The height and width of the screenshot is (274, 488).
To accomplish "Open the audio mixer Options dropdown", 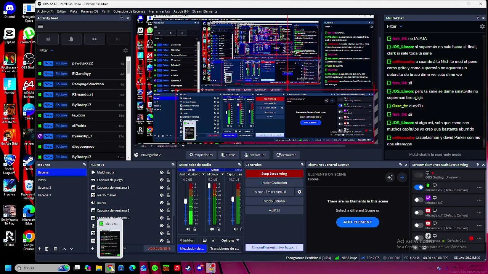I will 230,241.
